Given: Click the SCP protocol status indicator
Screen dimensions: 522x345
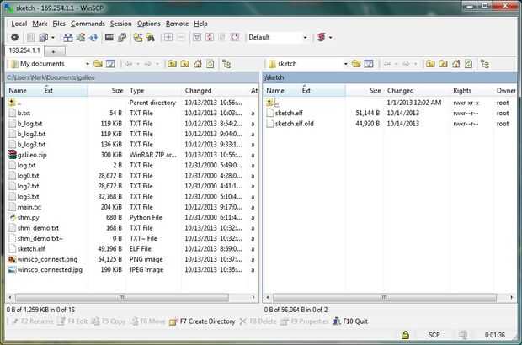Looking at the screenshot, I should (x=434, y=335).
